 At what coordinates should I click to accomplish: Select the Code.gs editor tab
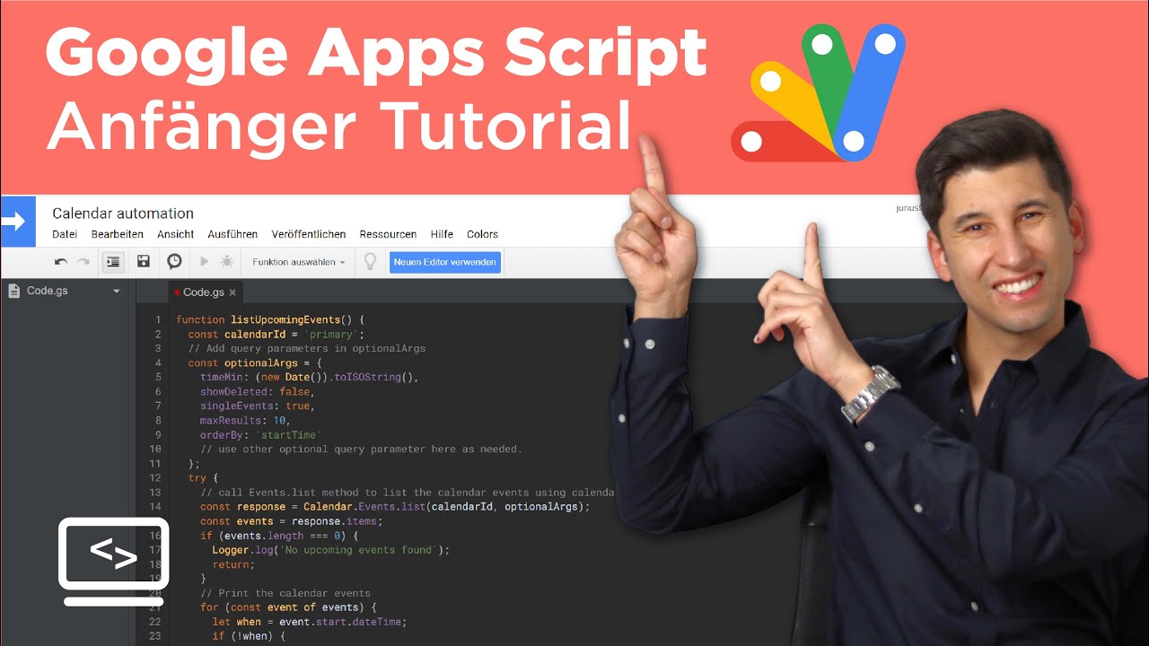204,292
